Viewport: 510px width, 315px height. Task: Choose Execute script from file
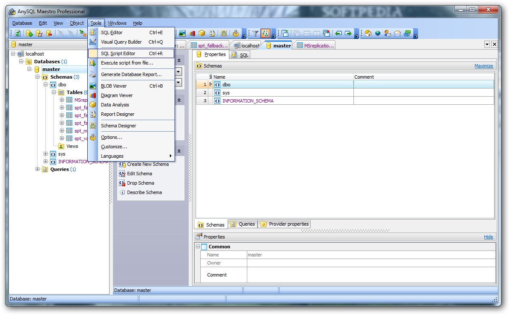(x=132, y=63)
